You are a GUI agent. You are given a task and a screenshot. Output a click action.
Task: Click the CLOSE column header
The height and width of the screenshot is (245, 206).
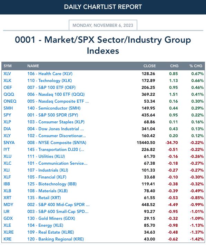149,66
